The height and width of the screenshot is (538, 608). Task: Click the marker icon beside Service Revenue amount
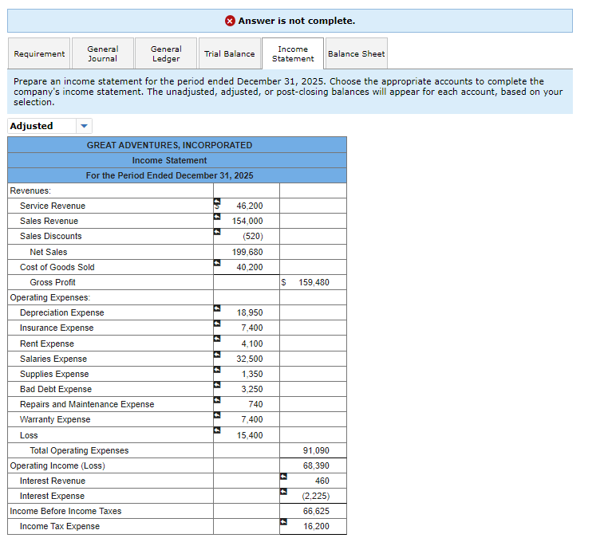click(x=217, y=202)
